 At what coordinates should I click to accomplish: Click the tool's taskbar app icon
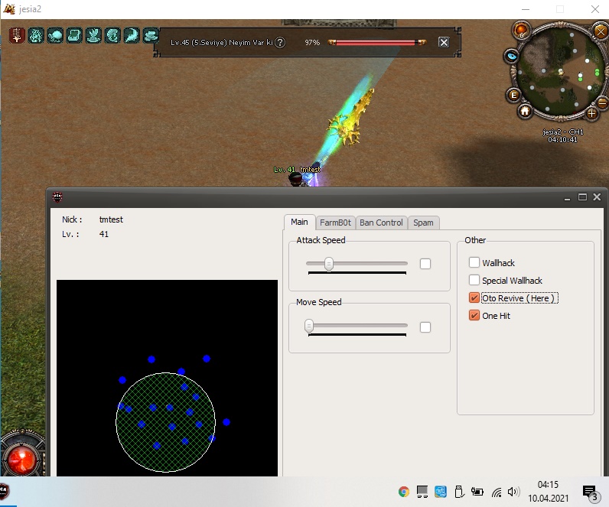(x=4, y=491)
